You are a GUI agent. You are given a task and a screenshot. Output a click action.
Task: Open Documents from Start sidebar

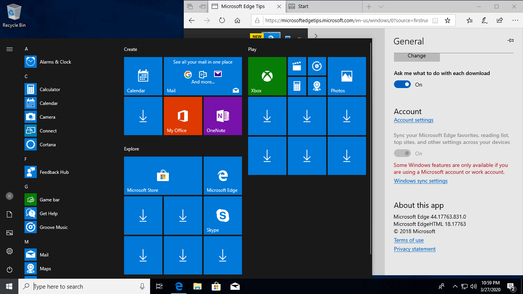tap(10, 214)
